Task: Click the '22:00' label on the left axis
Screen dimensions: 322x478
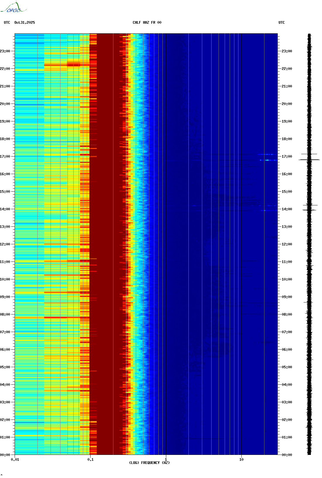Action: tap(5, 69)
